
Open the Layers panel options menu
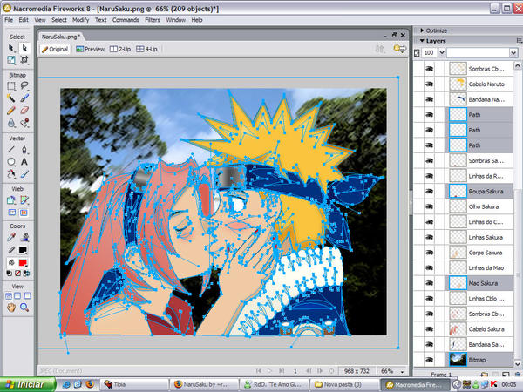(519, 41)
